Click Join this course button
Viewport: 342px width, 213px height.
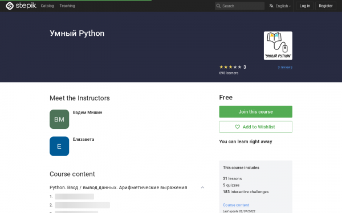(255, 112)
